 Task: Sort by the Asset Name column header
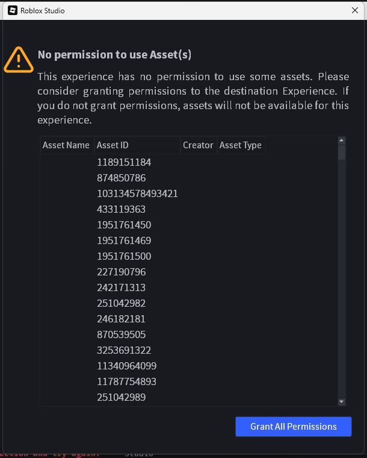point(66,145)
